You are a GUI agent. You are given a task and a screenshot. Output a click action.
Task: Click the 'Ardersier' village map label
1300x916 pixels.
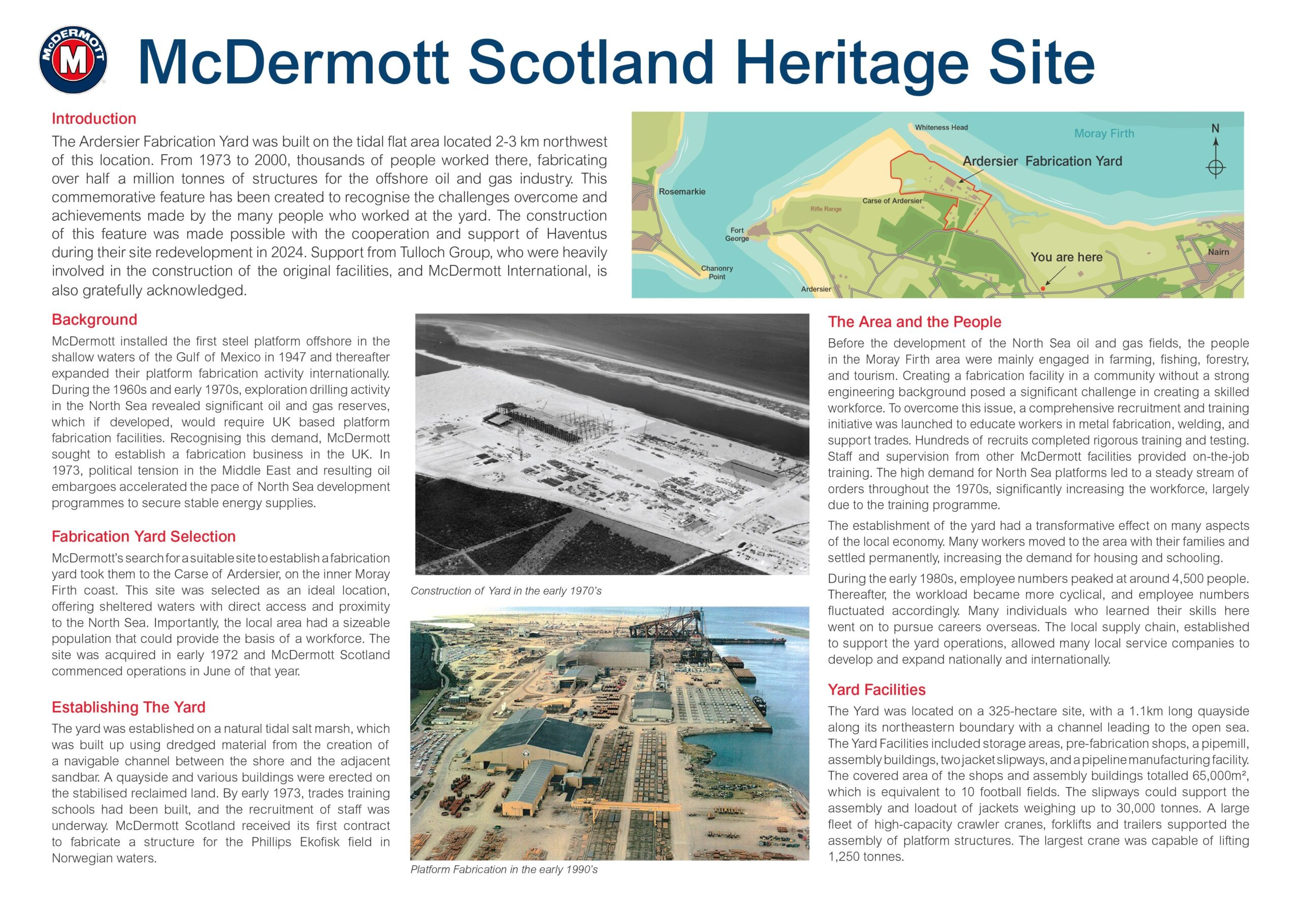(816, 289)
